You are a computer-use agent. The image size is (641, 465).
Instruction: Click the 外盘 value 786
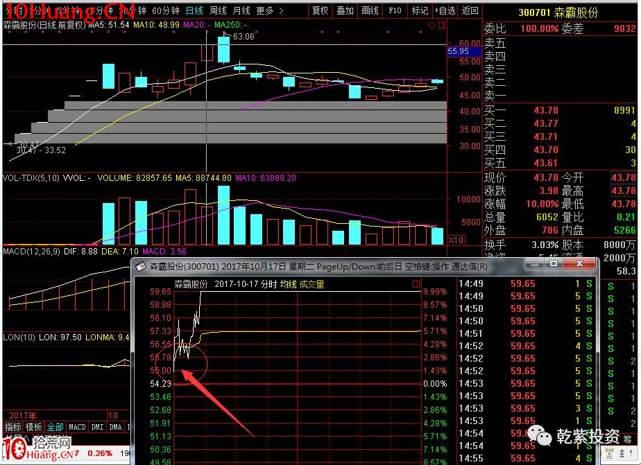[550, 230]
